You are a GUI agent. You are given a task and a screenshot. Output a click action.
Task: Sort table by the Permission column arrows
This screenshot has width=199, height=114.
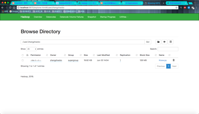(x=47, y=55)
